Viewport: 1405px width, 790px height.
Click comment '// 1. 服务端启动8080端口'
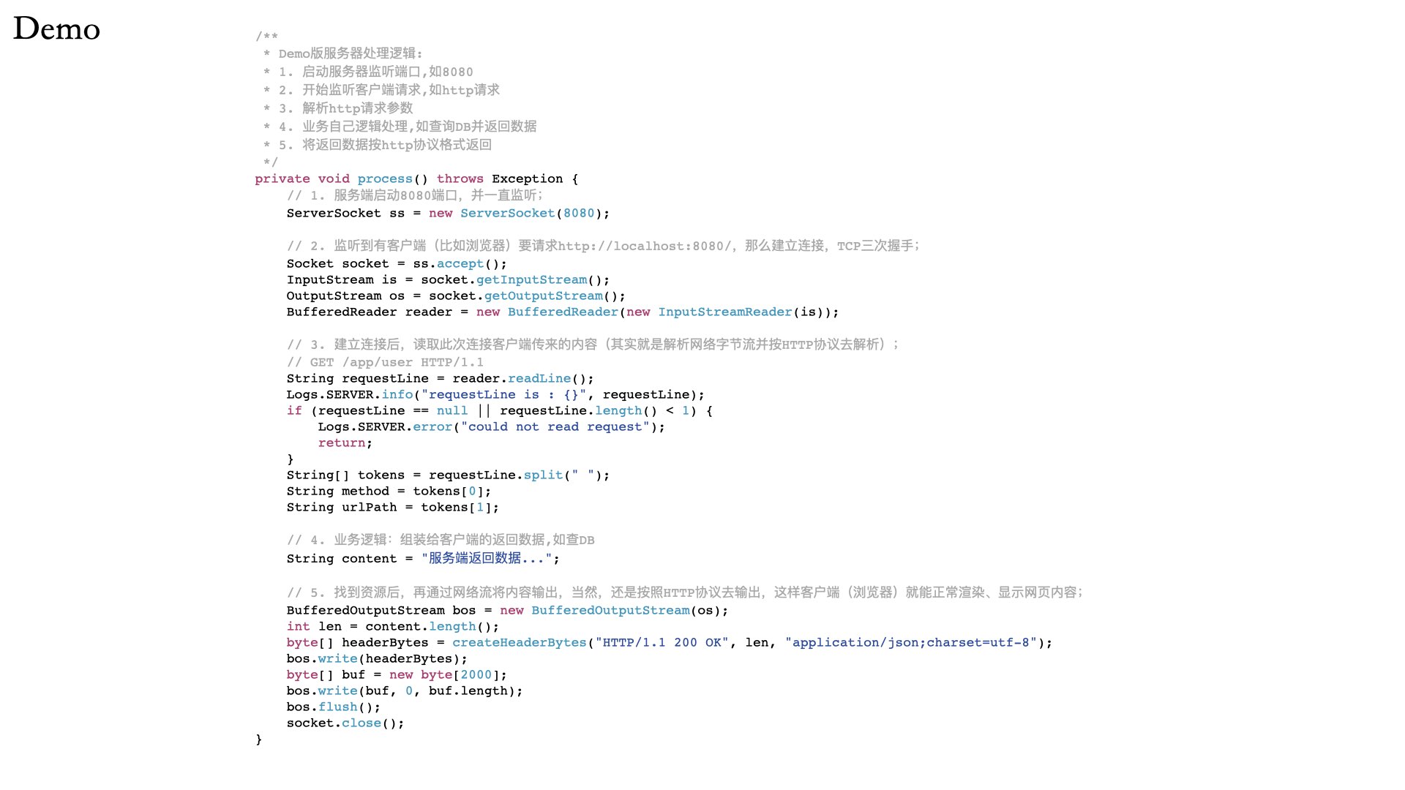[x=415, y=195]
